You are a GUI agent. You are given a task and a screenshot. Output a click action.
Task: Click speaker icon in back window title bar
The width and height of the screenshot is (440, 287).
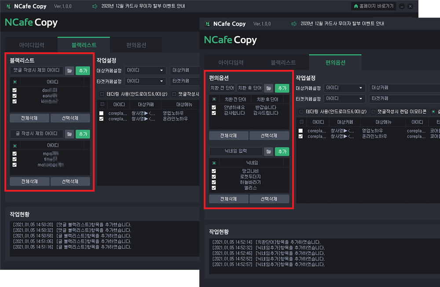click(95, 6)
